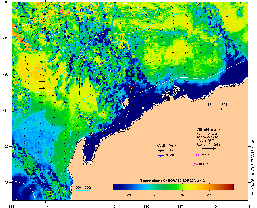Viewport: 257px width, 208px height.
Task: Click the IMOS copyright timestamp text
Action: coord(253,163)
